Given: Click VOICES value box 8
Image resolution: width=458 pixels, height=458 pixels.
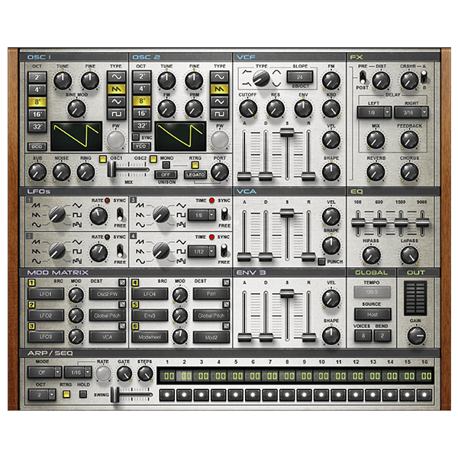Looking at the screenshot, I should tap(363, 336).
